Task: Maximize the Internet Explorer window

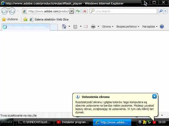Action: coord(154,2)
